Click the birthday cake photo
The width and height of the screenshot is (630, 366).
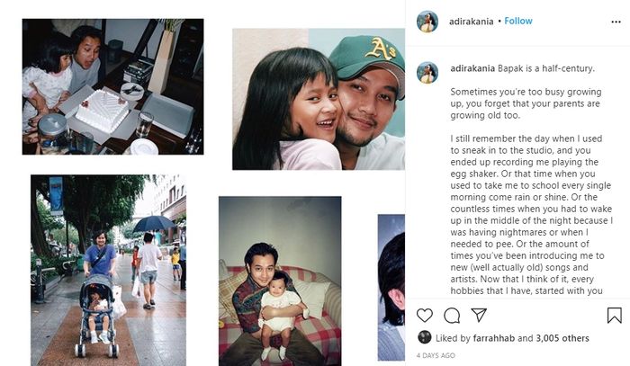(x=112, y=86)
